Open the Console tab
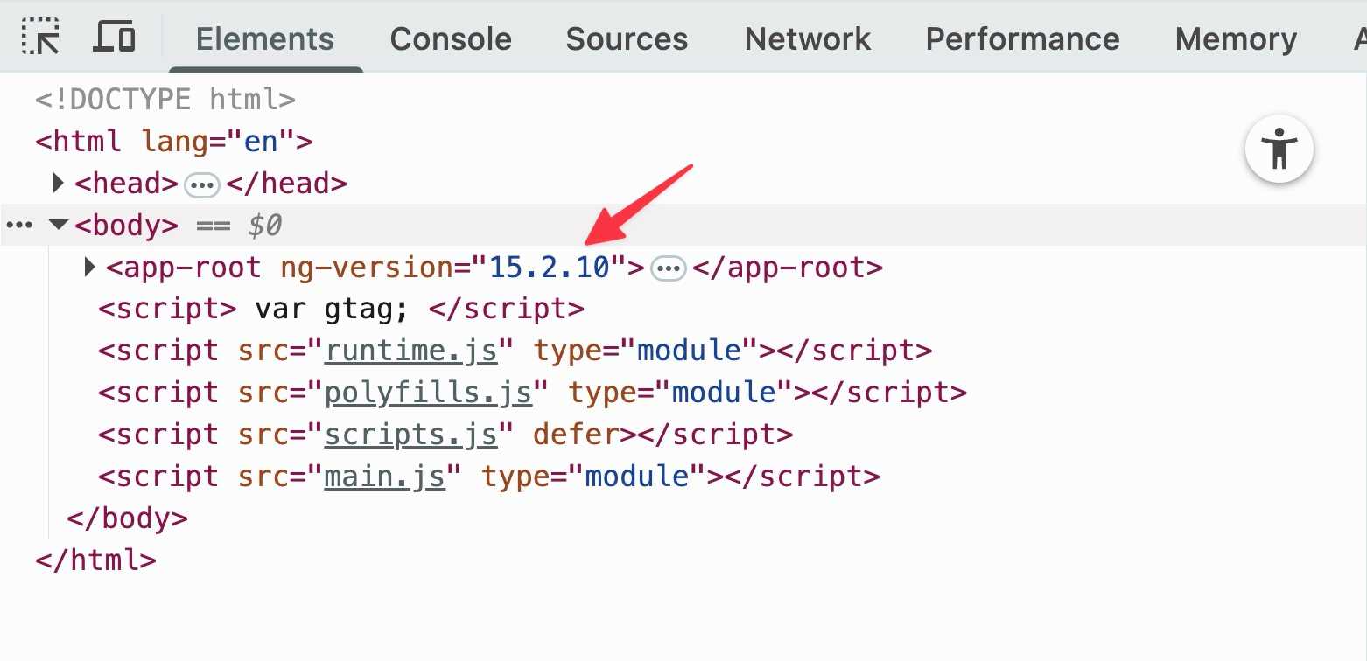This screenshot has height=661, width=1367. point(451,38)
